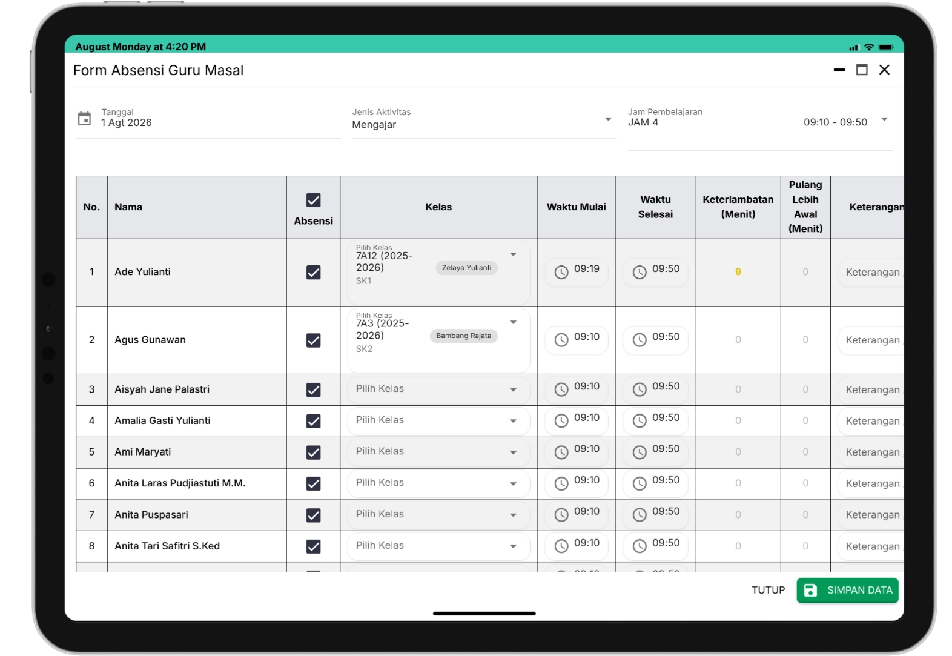The image size is (952, 656).
Task: Uncheck Absensi for Agus Gunawan
Action: click(x=313, y=340)
